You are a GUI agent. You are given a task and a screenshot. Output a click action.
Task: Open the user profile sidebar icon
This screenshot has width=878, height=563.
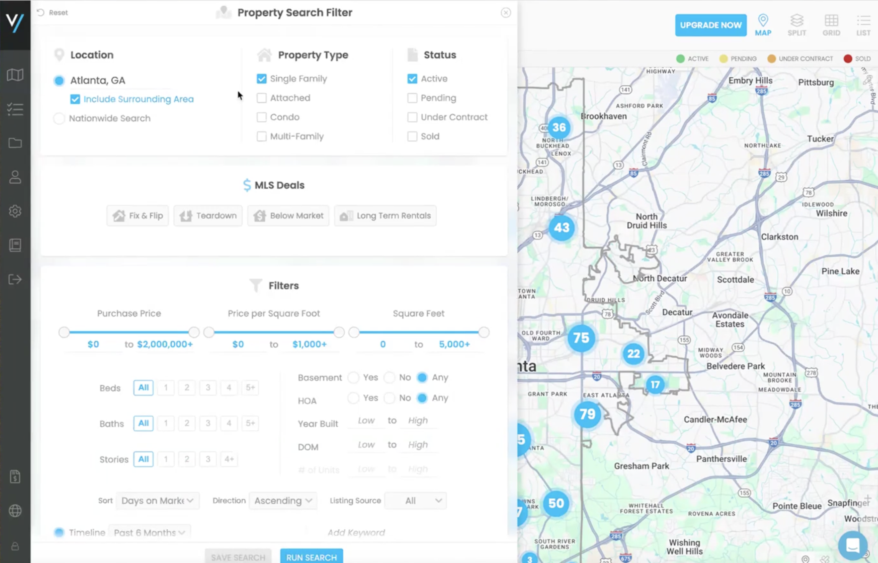click(x=15, y=177)
